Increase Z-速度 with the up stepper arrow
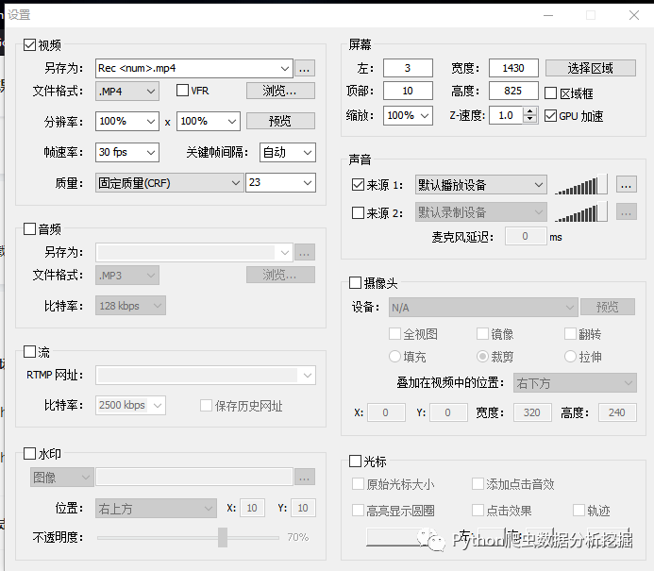 (x=529, y=111)
